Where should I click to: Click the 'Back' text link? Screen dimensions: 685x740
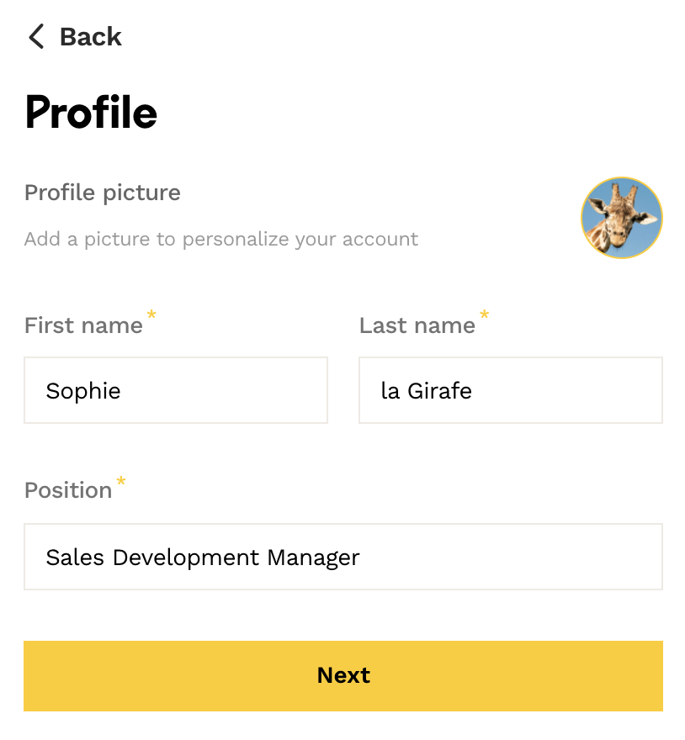click(x=90, y=37)
